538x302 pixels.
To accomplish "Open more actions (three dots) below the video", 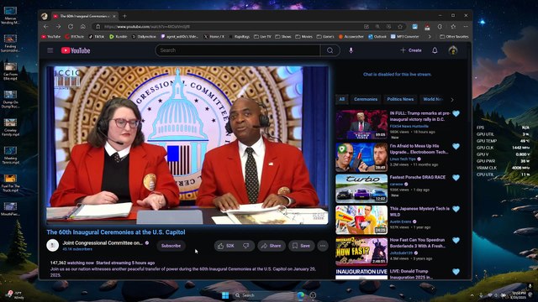I will (x=323, y=246).
